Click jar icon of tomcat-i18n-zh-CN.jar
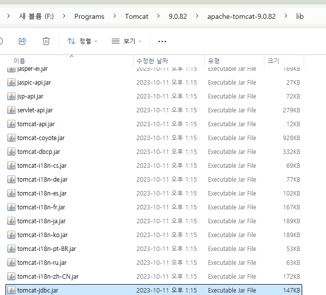 point(11,276)
